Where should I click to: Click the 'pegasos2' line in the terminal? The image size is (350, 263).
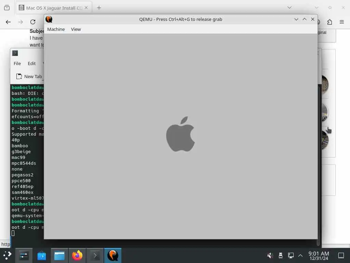coord(22,175)
